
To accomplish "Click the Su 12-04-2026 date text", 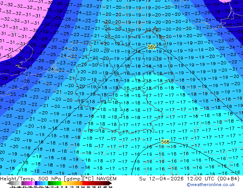I will pyautogui.click(x=161, y=179).
